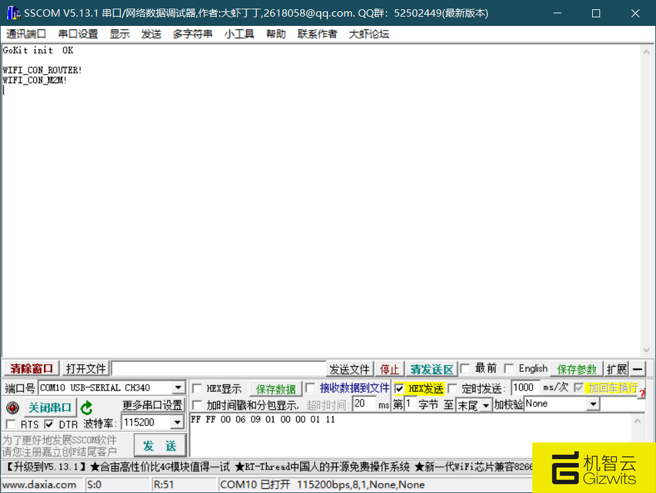Expand the 115200 baud rate dropdown
The width and height of the screenshot is (656, 493).
[x=178, y=422]
